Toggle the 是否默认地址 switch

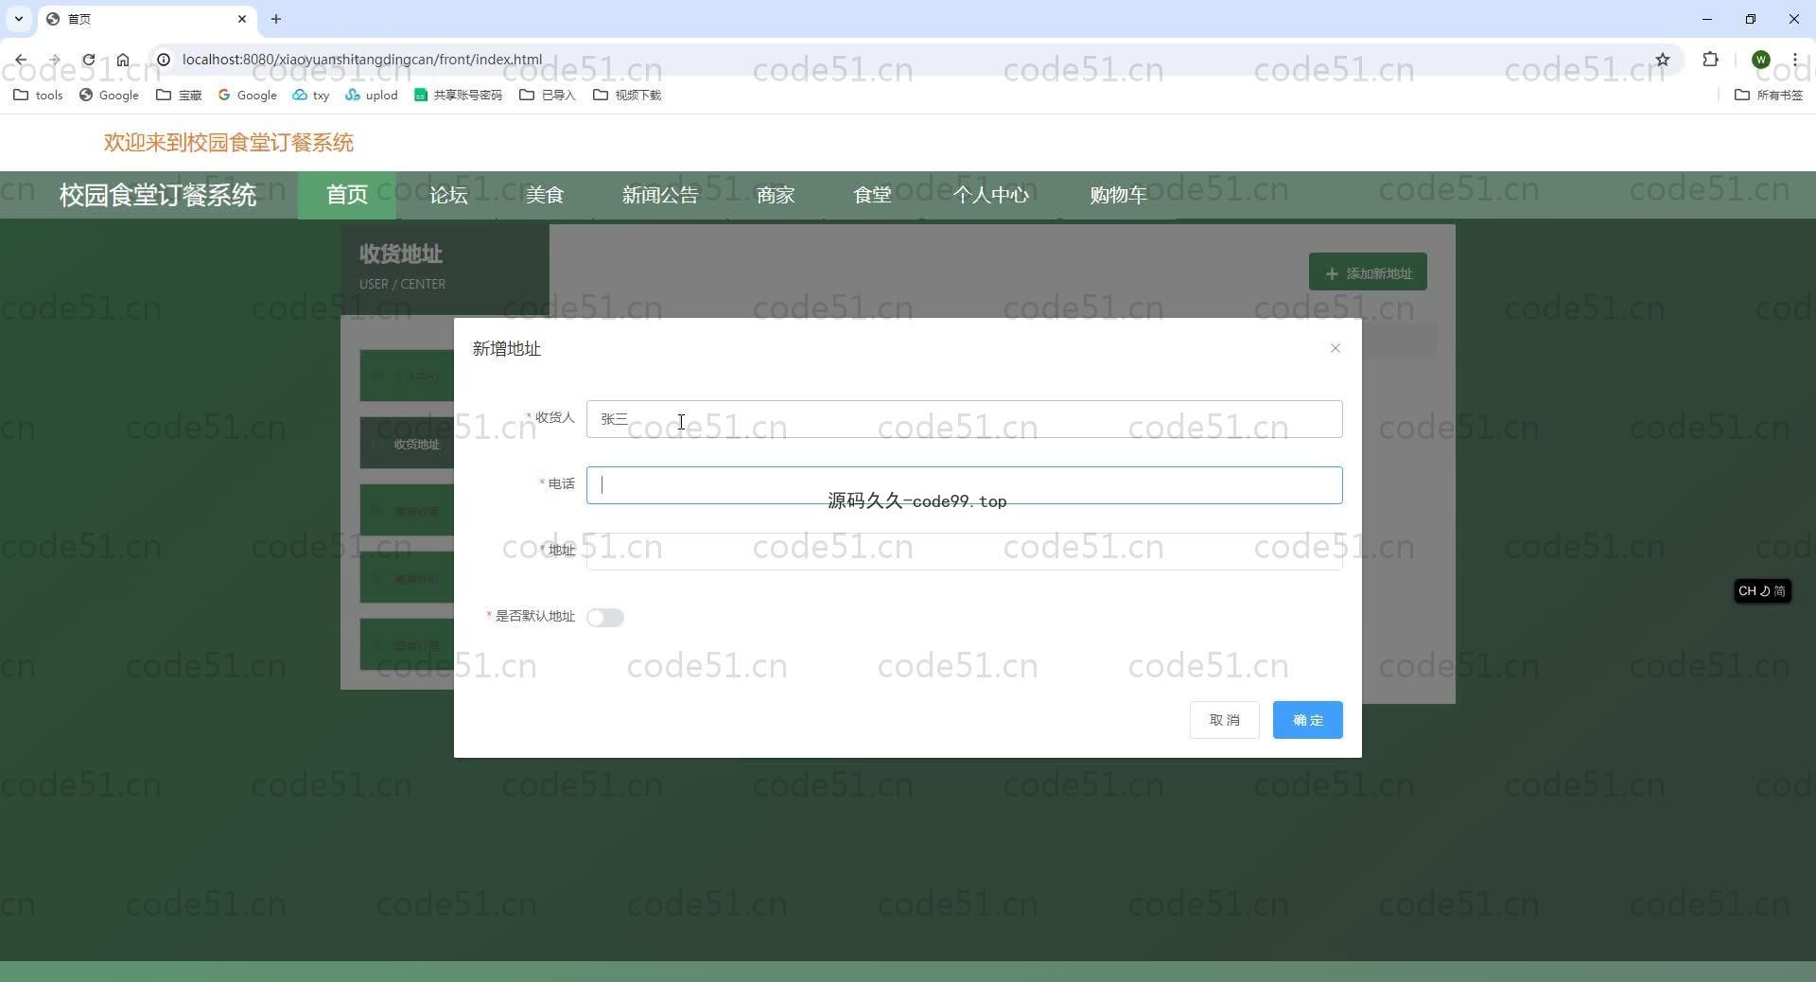pos(605,618)
